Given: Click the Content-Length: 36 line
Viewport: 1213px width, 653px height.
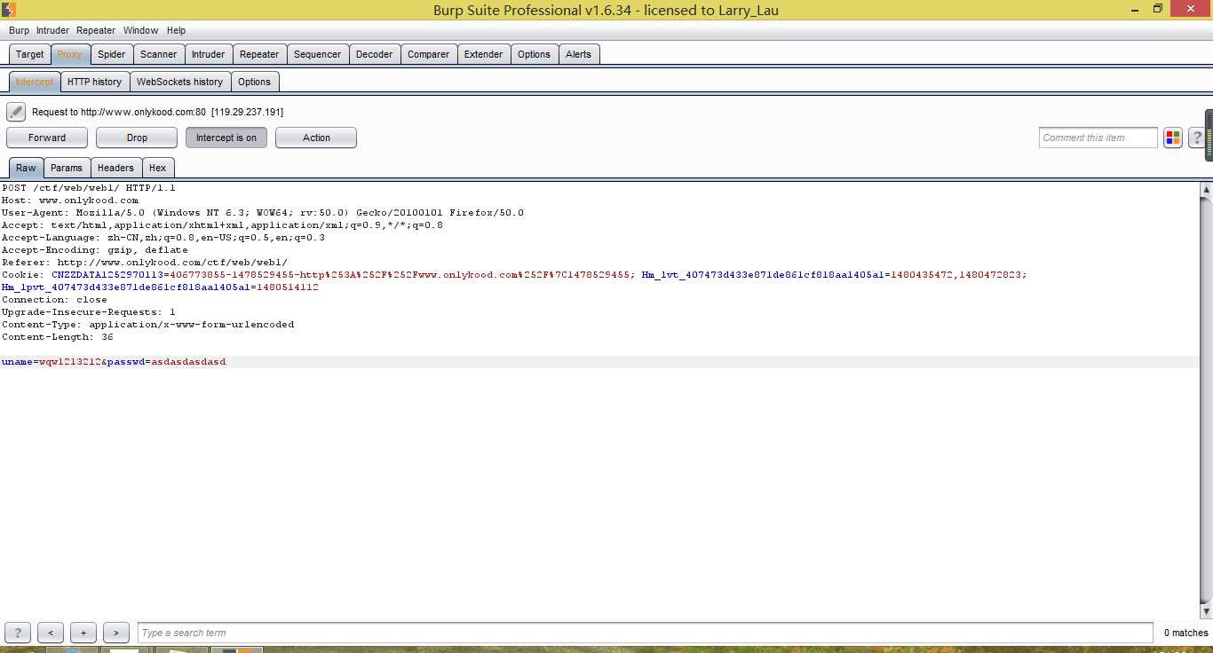Looking at the screenshot, I should pyautogui.click(x=58, y=337).
